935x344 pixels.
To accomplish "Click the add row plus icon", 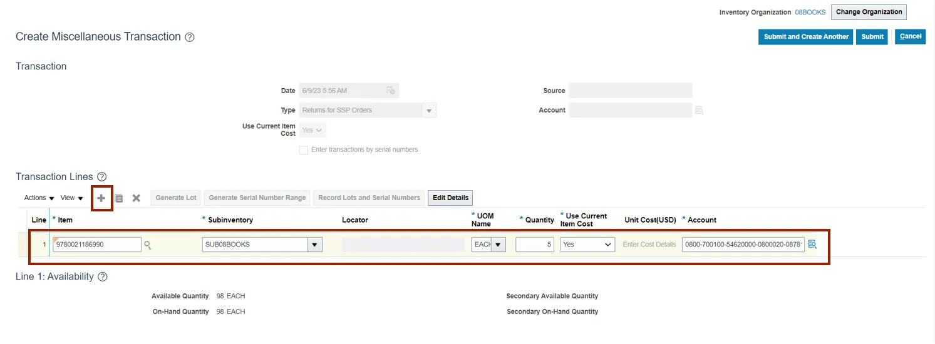I will click(x=101, y=198).
